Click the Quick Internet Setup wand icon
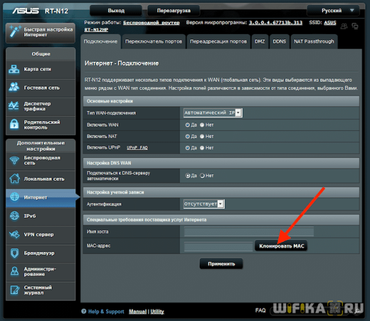This screenshot has height=321, width=370. pyautogui.click(x=14, y=31)
